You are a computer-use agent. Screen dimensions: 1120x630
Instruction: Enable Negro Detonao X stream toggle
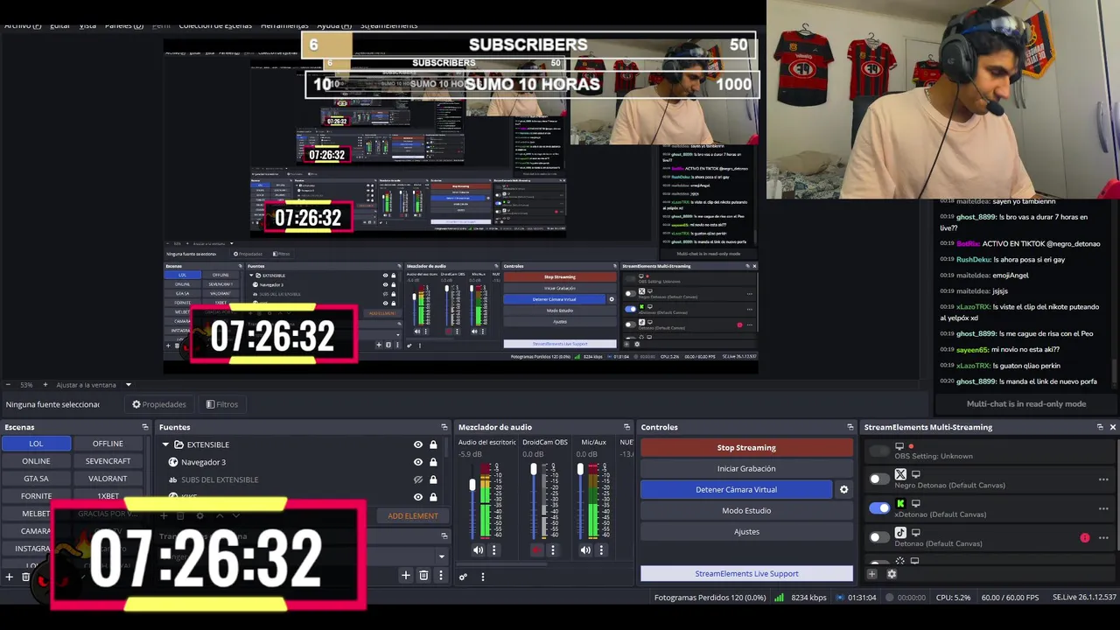pos(878,479)
